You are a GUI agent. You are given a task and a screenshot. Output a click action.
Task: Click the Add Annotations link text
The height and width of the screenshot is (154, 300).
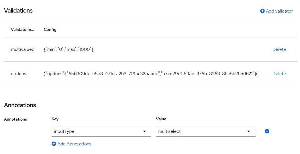pyautogui.click(x=74, y=144)
